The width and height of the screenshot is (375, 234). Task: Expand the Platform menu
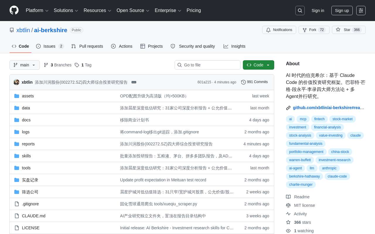[37, 11]
